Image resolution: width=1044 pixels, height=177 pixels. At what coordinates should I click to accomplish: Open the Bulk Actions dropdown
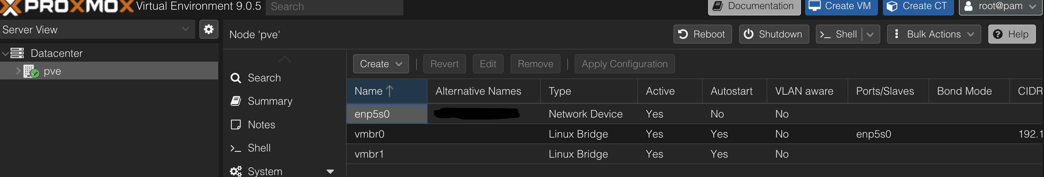934,34
